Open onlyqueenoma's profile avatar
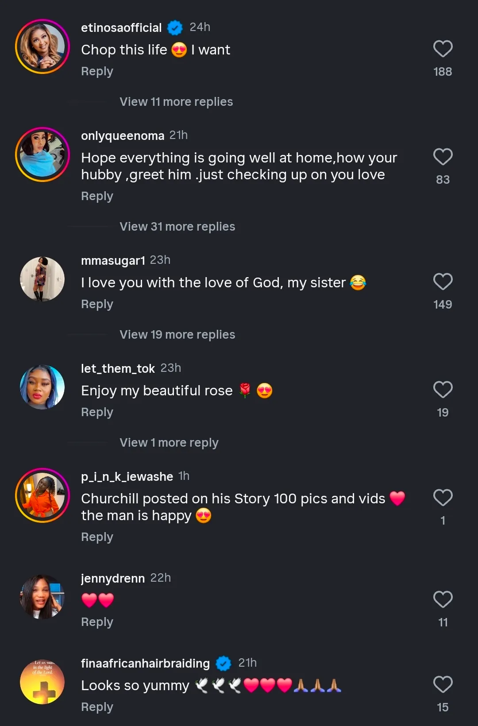 [42, 154]
